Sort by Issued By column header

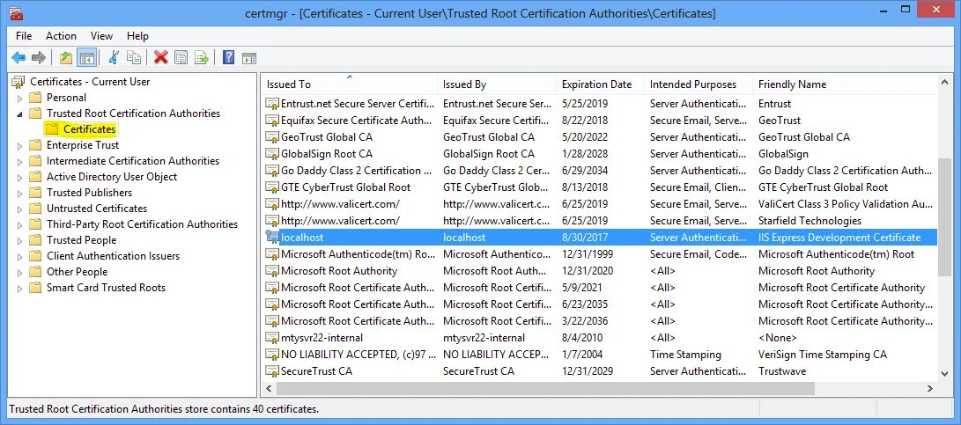click(x=497, y=84)
